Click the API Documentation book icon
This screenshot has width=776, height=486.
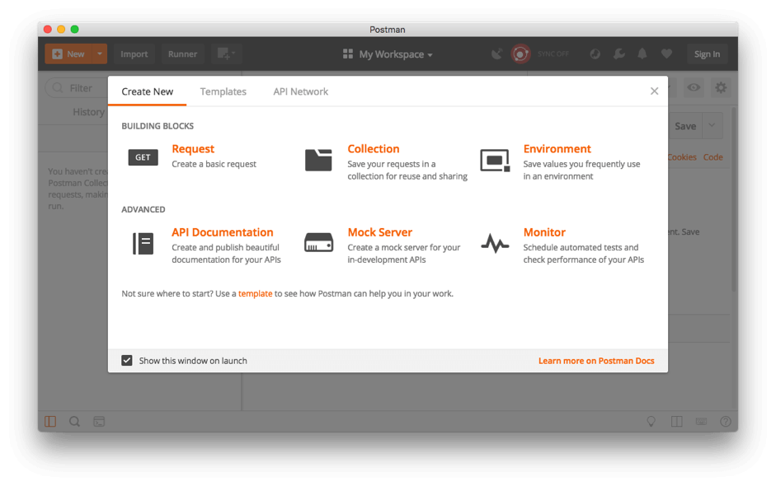(143, 243)
